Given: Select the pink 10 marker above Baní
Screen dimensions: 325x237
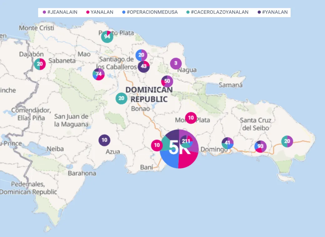Looking at the screenshot, I should coord(157,145).
